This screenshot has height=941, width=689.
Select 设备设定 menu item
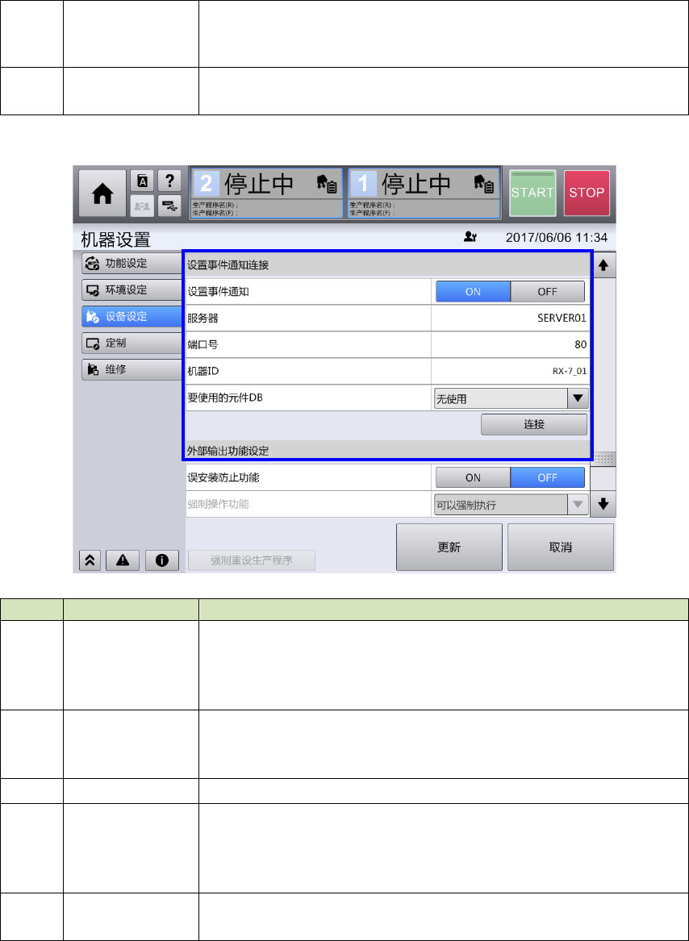[x=132, y=316]
